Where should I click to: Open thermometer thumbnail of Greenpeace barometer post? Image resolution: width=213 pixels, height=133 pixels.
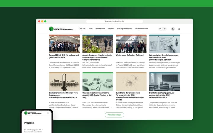[64, 82]
